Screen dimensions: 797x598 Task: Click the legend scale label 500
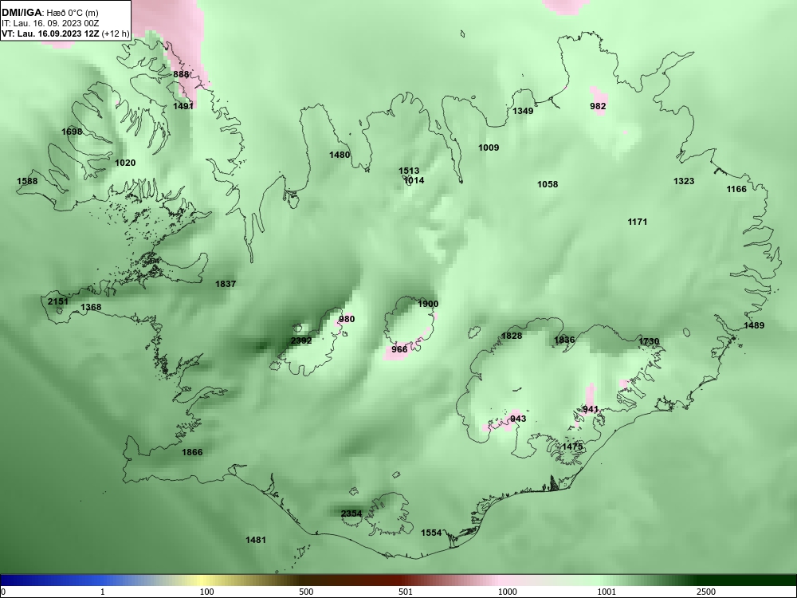[x=306, y=592]
